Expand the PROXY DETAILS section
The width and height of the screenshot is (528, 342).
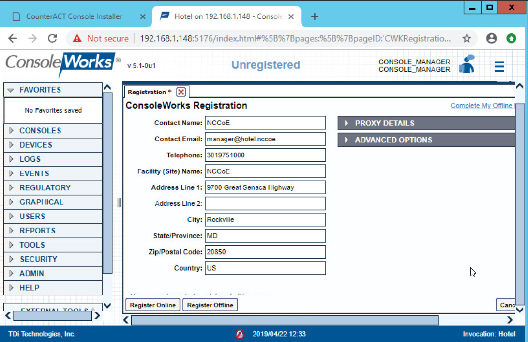(x=426, y=124)
